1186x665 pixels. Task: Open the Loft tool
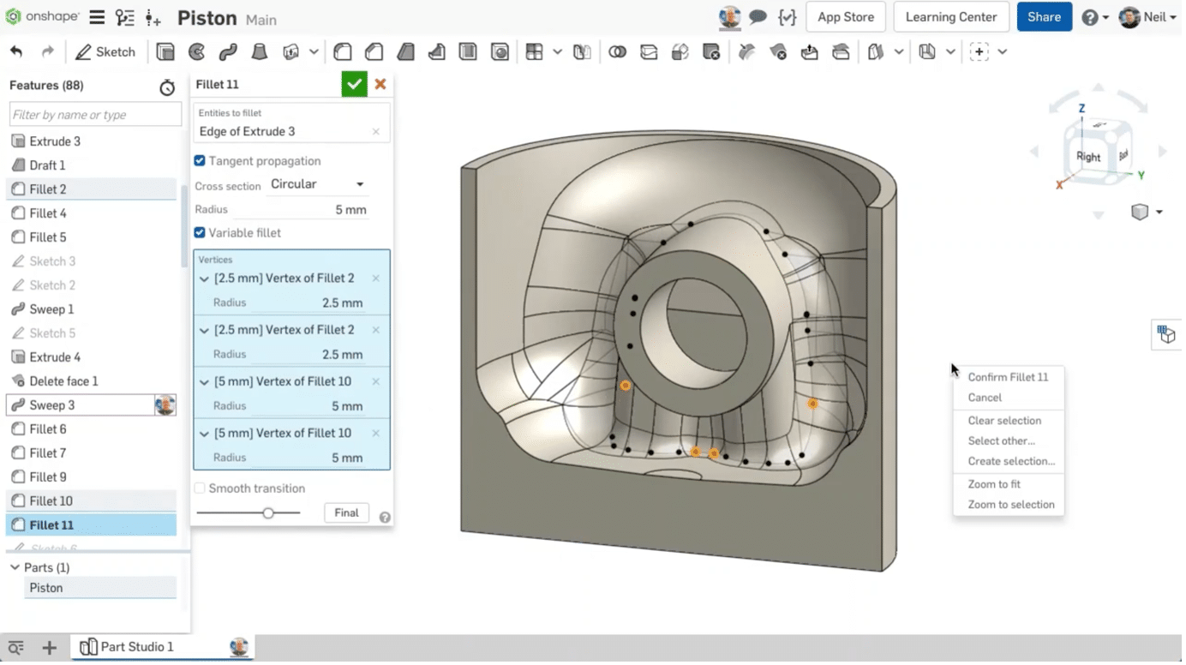[x=259, y=51]
